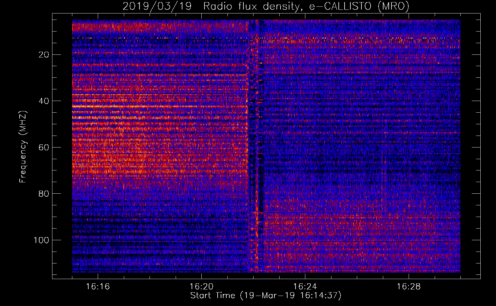Click the '80' frequency tick label
The width and height of the screenshot is (496, 306).
[x=44, y=194]
